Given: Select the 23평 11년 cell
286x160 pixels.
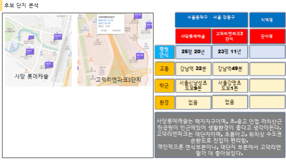Looking at the screenshot, I should 230,52.
